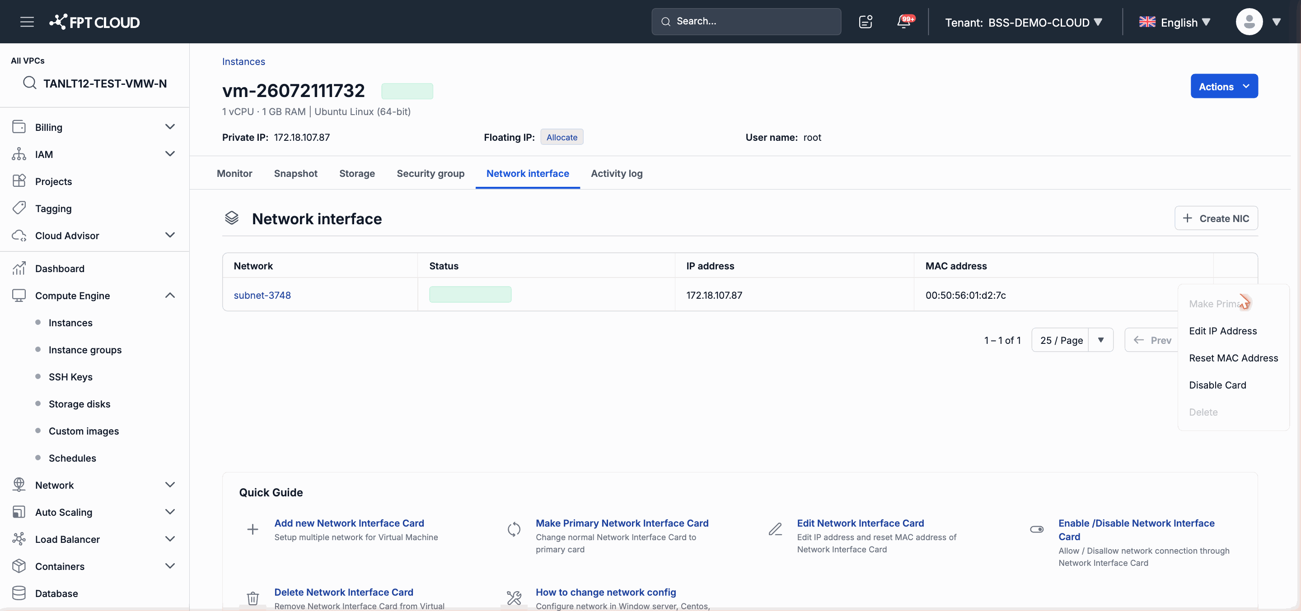Expand the IAM menu

click(x=170, y=154)
